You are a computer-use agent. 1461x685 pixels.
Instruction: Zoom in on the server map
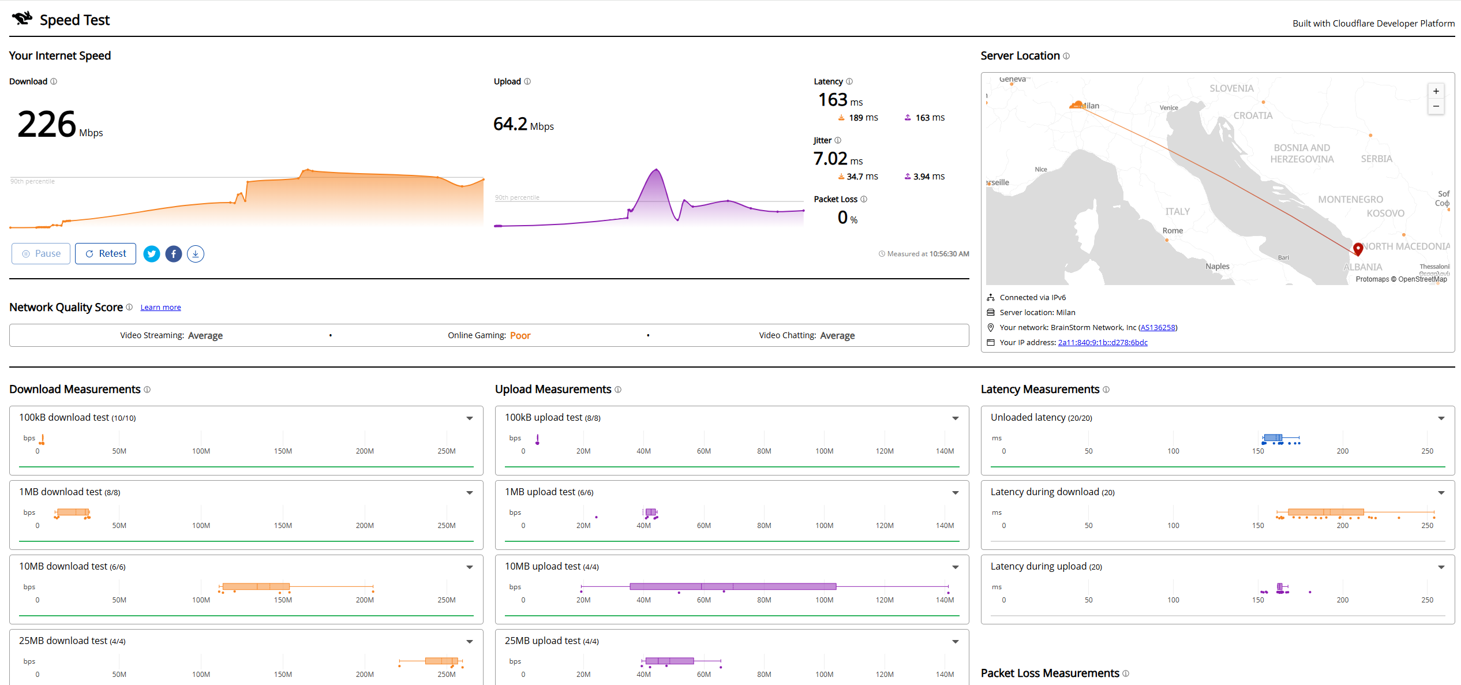point(1436,91)
